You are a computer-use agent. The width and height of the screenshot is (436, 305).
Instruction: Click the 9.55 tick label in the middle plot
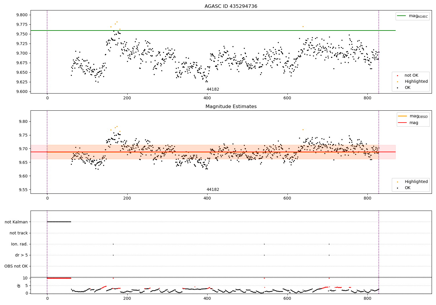click(23, 190)
